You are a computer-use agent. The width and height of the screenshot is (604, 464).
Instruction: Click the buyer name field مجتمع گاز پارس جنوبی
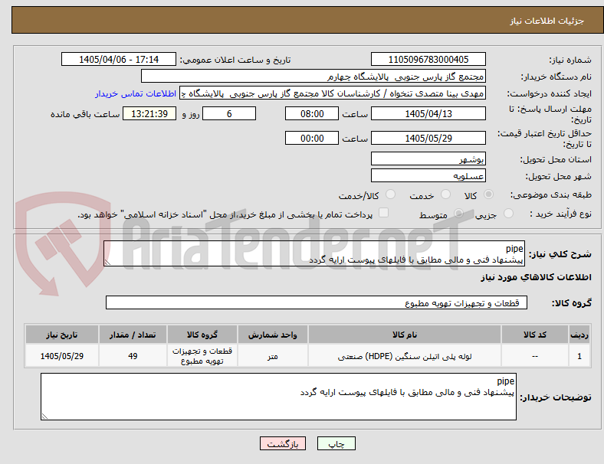pos(313,76)
